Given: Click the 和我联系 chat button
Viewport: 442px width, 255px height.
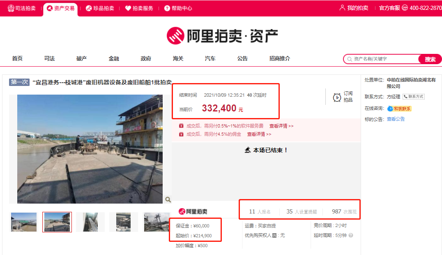Looking at the screenshot, I should coord(399,109).
